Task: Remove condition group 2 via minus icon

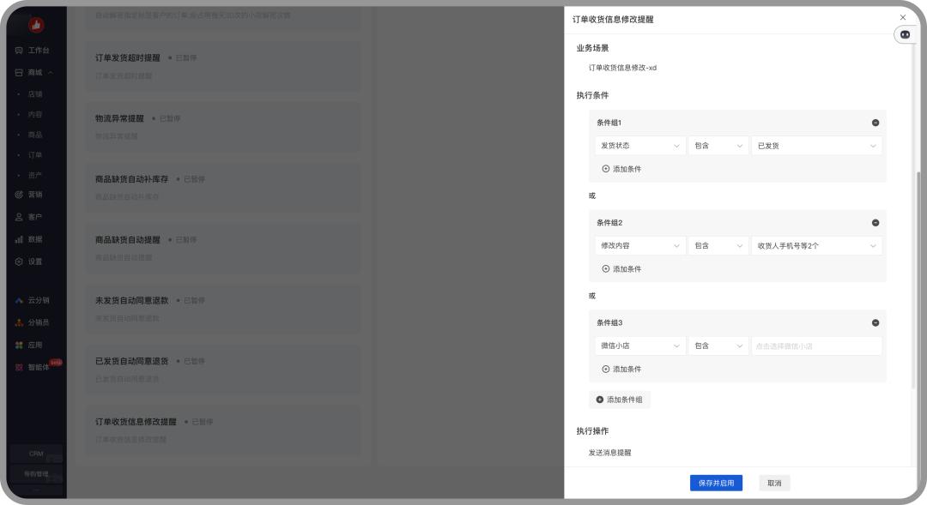Action: tap(875, 223)
